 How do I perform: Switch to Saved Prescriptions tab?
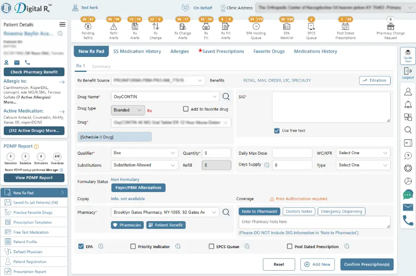[221, 52]
